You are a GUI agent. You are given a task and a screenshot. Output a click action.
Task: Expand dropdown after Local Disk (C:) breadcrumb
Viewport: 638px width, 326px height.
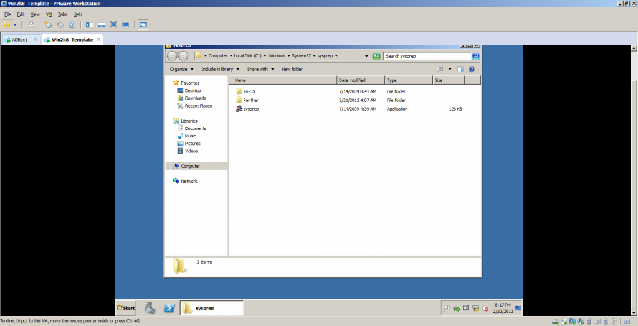[265, 56]
